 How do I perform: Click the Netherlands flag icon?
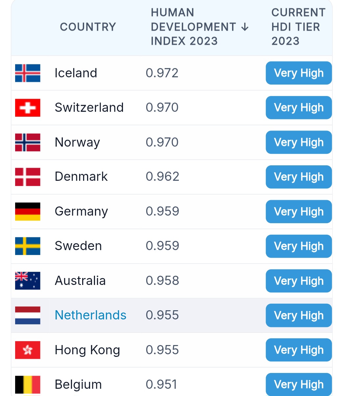(28, 315)
